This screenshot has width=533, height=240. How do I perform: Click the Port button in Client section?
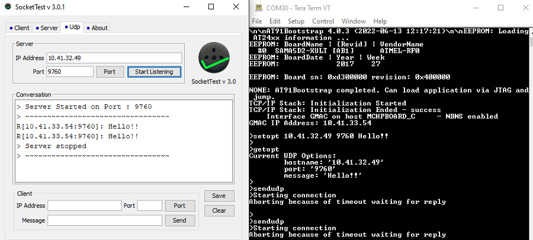pyautogui.click(x=180, y=206)
